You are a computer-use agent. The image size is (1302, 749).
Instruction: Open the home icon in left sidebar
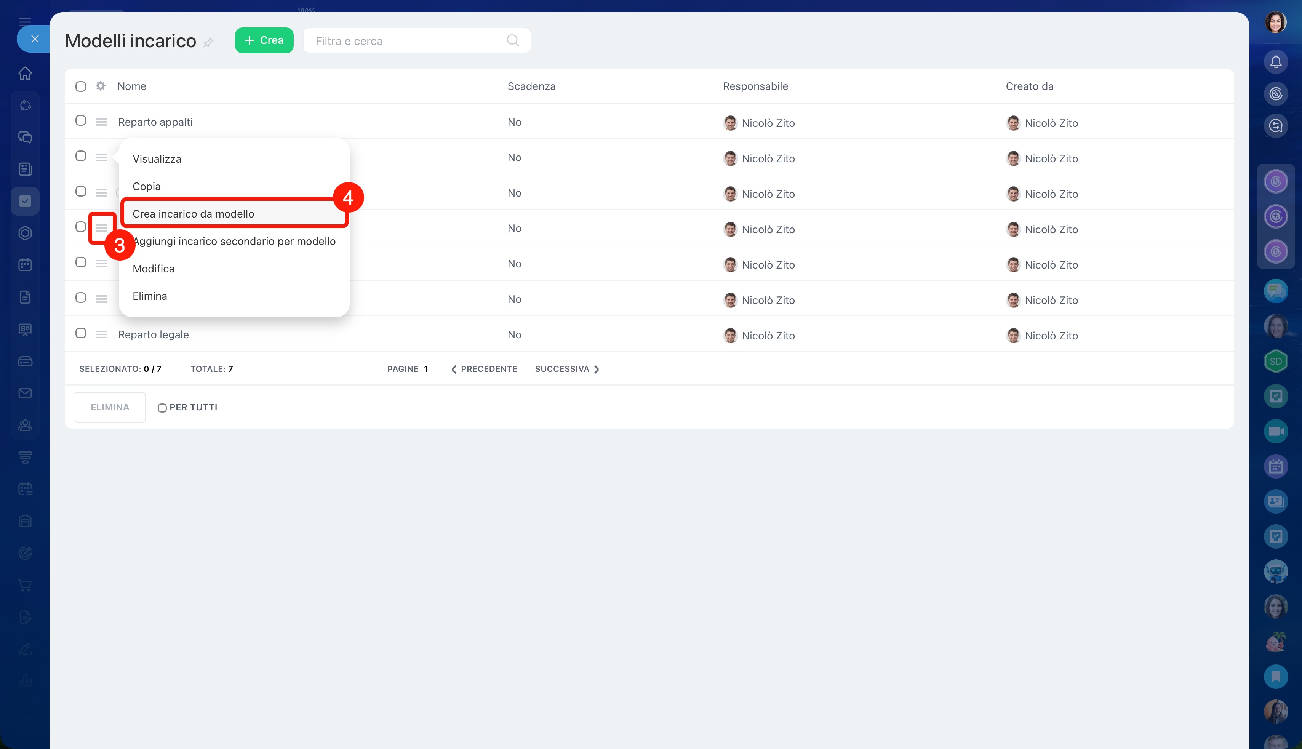pyautogui.click(x=25, y=74)
